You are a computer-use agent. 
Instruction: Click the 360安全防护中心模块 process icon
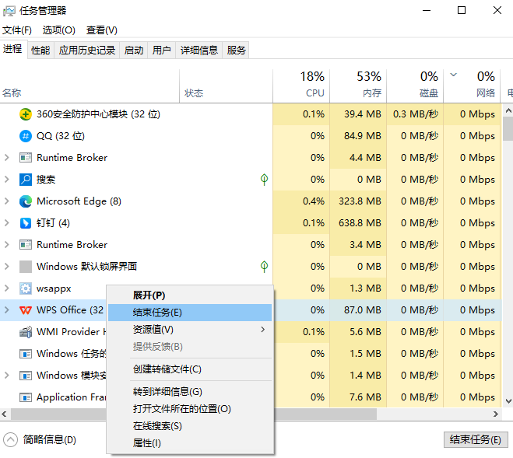point(26,114)
